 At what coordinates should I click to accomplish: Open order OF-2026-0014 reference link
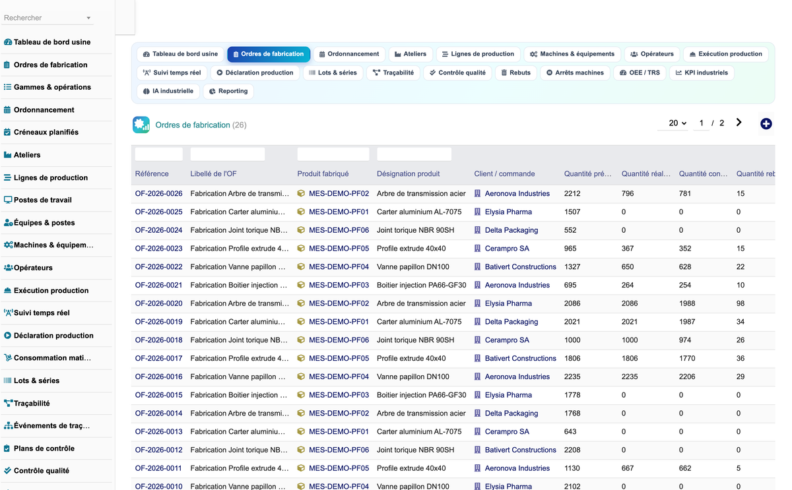click(158, 413)
